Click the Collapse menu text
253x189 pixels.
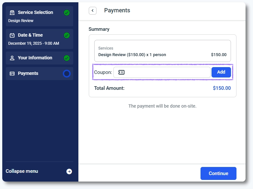[22, 171]
